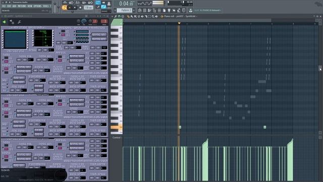Viewport: 323px width, 182px height.
Task: Go to previous pattern with left arrow
Action: tap(115, 10)
